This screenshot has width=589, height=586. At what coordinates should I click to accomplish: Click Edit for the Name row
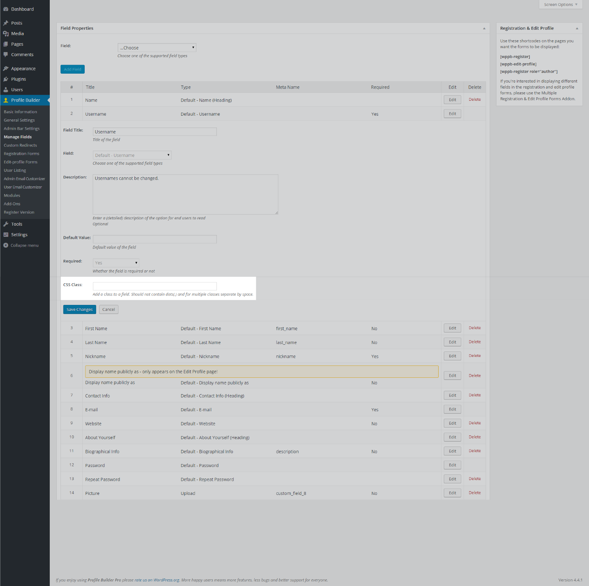click(452, 100)
